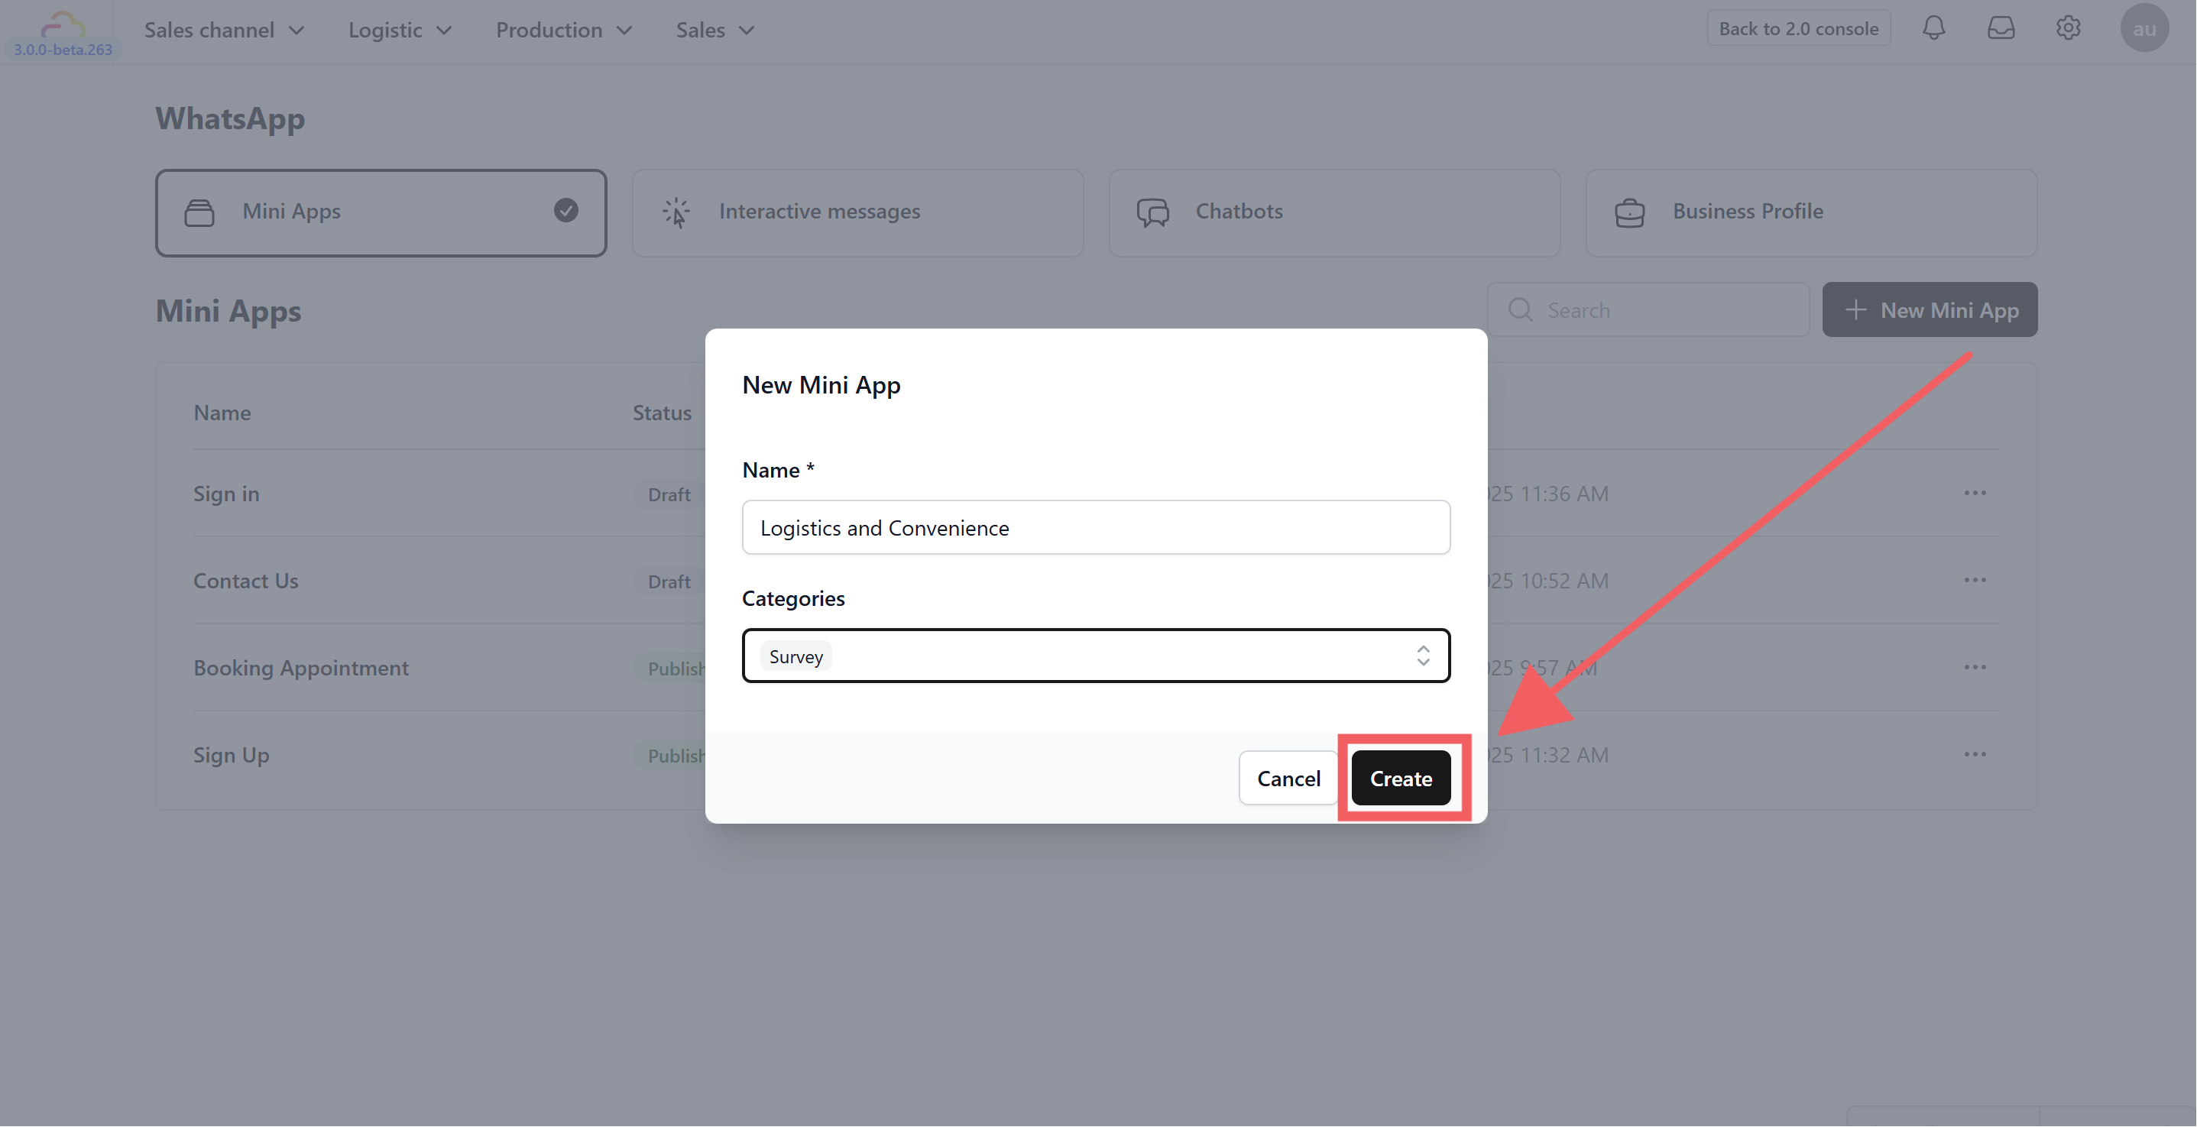Click the Logistic chevron arrow
Screen dimensions: 2197x1127
[443, 31]
